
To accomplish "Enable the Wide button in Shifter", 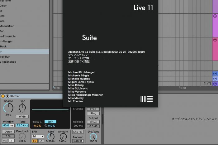I will coord(22,116).
